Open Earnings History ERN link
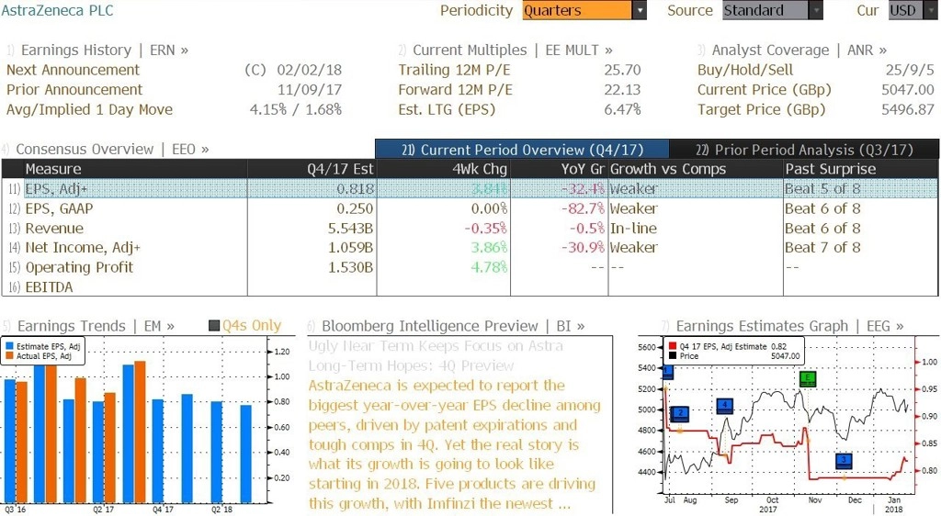Viewport: 941px width, 516px height. [97, 50]
